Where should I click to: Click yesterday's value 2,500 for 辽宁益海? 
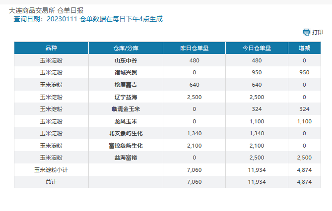coord(194,97)
